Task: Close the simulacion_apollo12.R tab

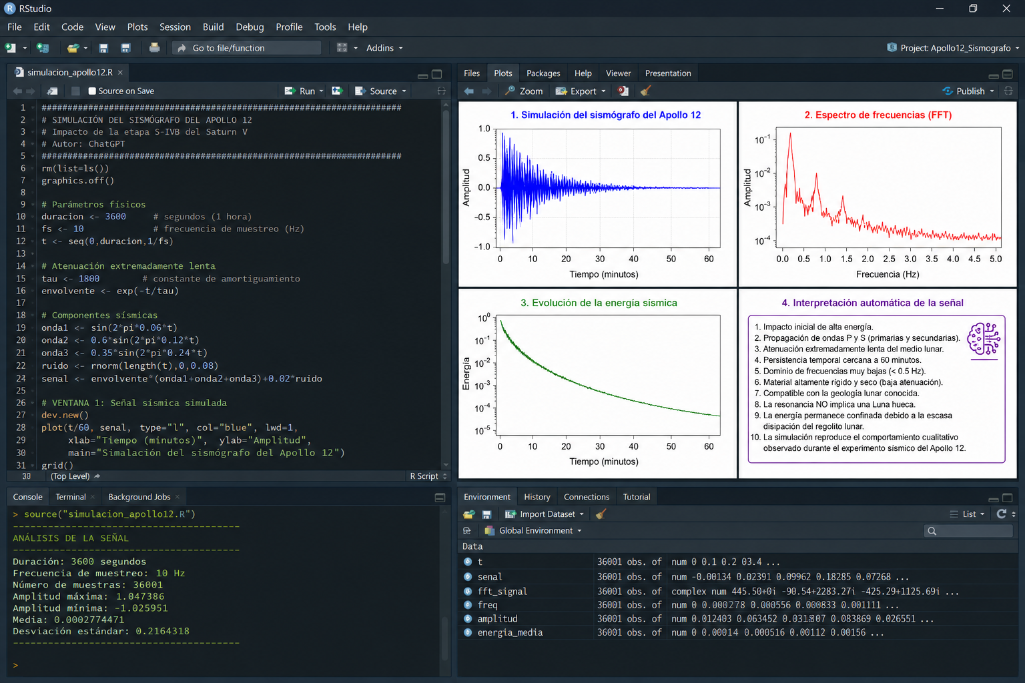Action: [x=120, y=73]
